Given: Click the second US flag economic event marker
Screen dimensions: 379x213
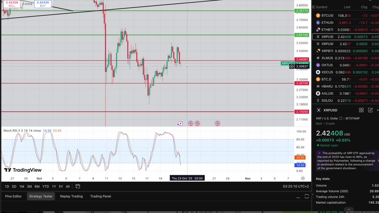Looking at the screenshot, I should (197, 123).
